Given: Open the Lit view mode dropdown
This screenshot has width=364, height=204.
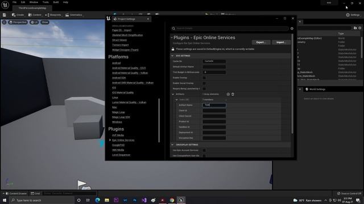Looking at the screenshot, I should [x=34, y=22].
